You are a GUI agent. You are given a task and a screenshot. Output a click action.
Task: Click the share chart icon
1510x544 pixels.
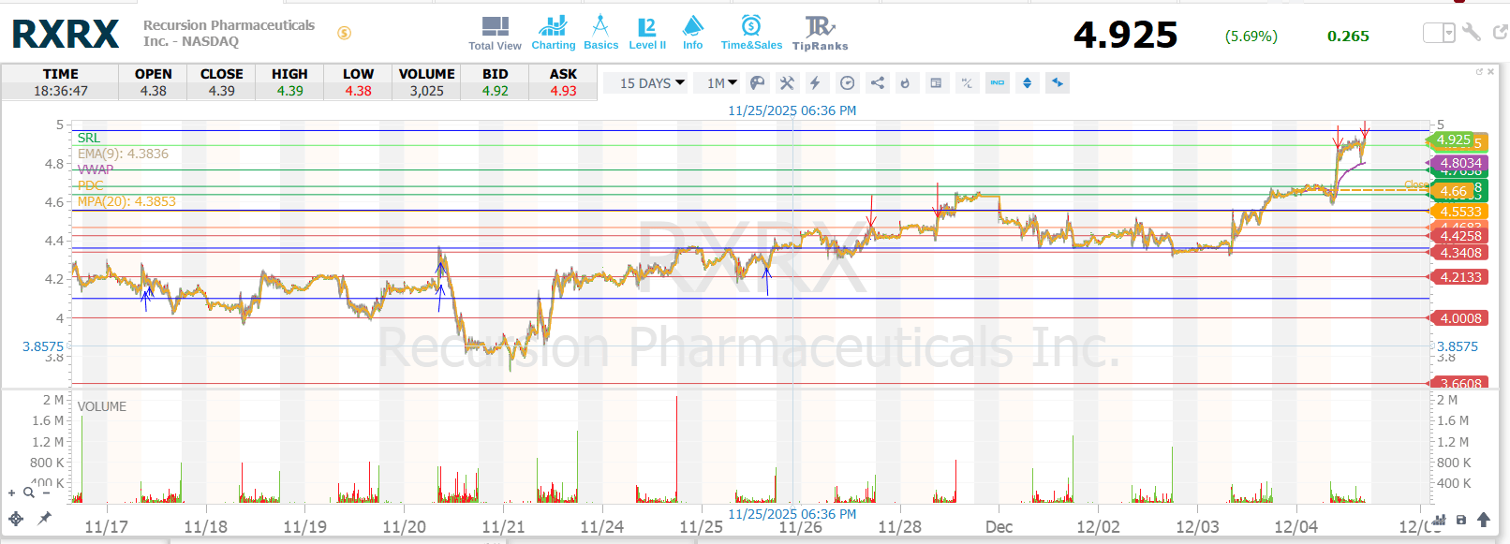(877, 83)
